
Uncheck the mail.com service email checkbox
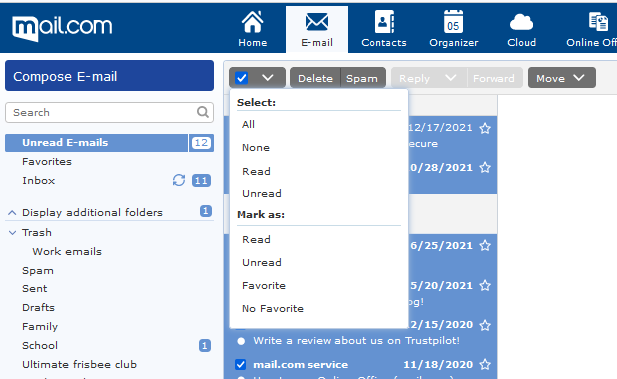point(241,364)
